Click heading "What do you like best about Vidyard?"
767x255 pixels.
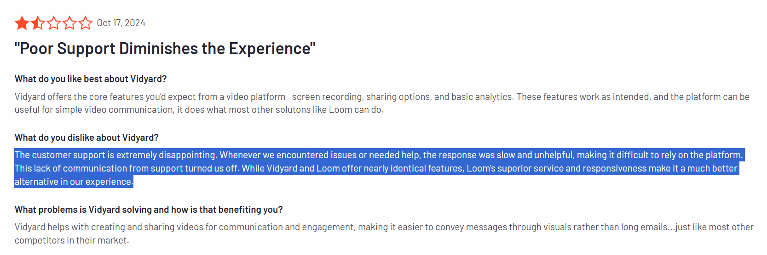(x=91, y=79)
